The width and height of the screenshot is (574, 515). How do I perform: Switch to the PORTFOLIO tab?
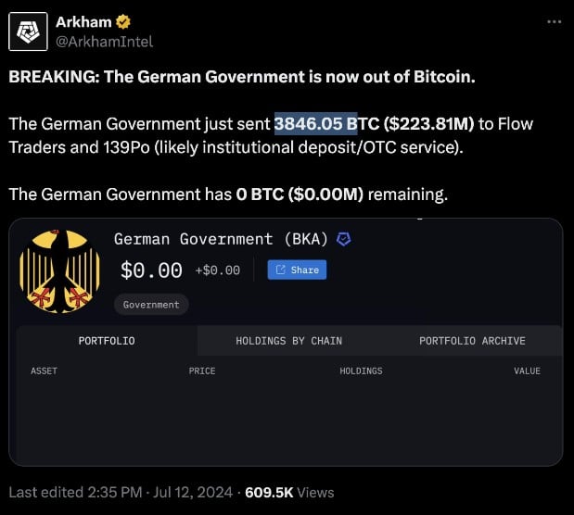pos(106,341)
